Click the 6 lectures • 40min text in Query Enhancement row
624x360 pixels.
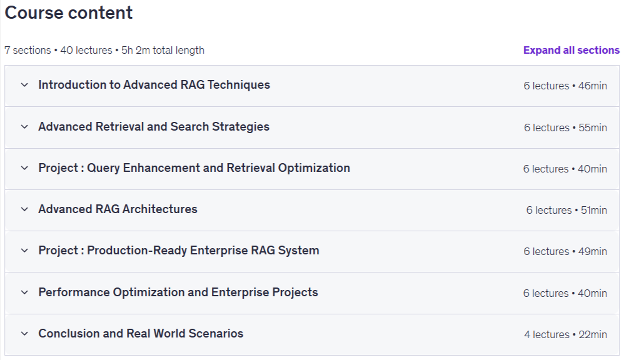[x=565, y=169]
